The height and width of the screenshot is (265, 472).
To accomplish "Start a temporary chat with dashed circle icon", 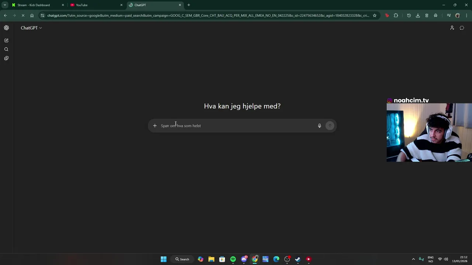I will point(462,28).
